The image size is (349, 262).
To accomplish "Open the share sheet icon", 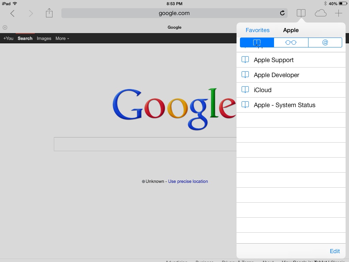I will click(x=49, y=13).
